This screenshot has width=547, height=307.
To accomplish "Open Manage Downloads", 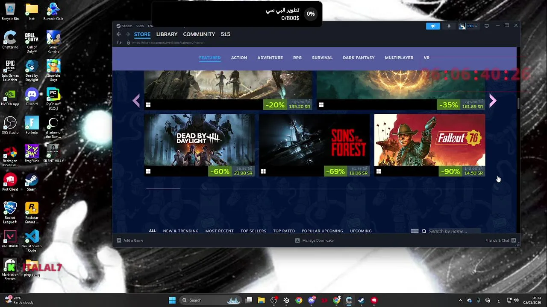I will pyautogui.click(x=314, y=240).
